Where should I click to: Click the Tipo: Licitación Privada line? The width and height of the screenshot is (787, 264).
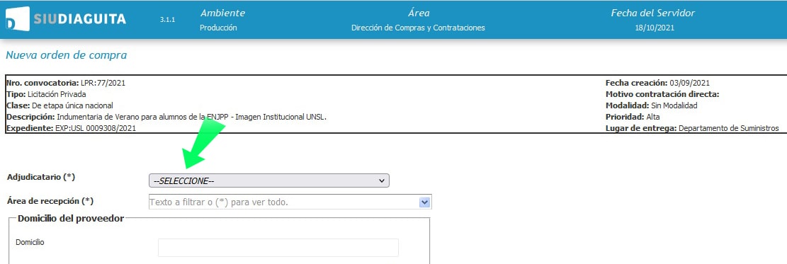pos(46,94)
